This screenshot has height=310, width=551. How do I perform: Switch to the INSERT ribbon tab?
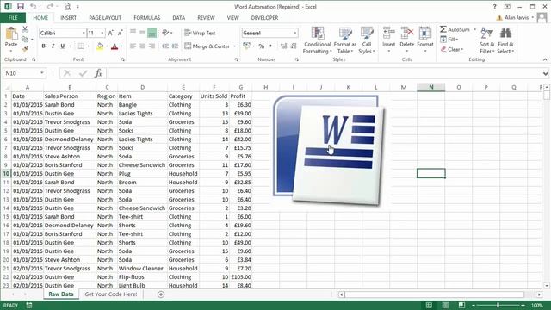(x=68, y=17)
